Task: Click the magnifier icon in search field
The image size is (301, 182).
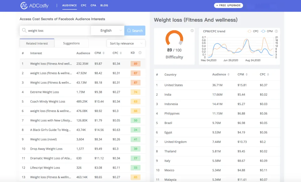Action: click(24, 31)
